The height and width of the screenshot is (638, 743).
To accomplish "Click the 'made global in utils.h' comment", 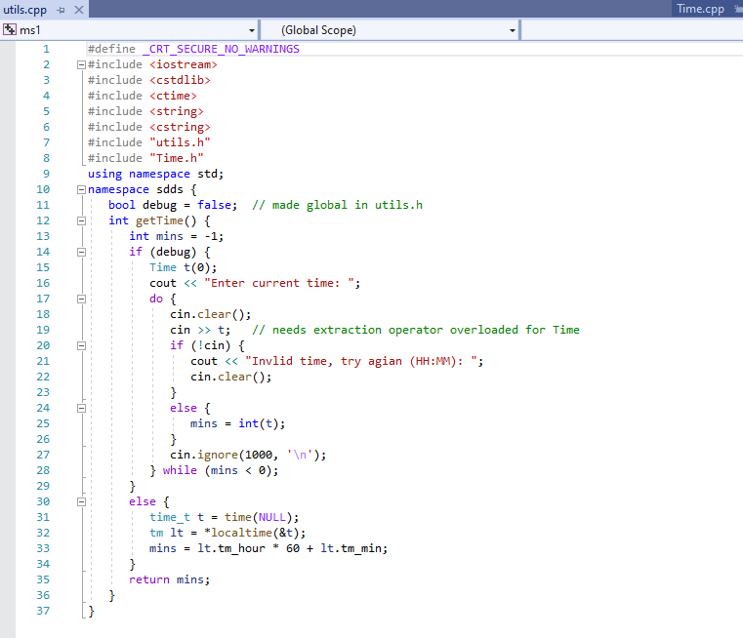I will (337, 205).
